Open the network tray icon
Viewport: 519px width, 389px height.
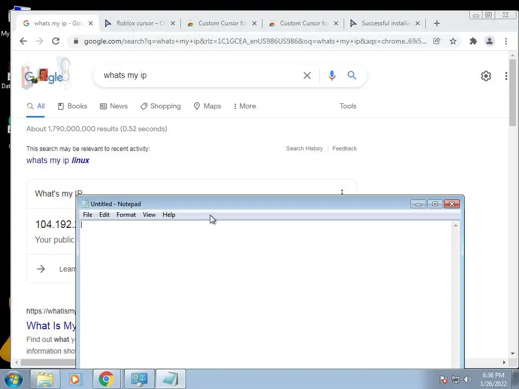point(456,379)
